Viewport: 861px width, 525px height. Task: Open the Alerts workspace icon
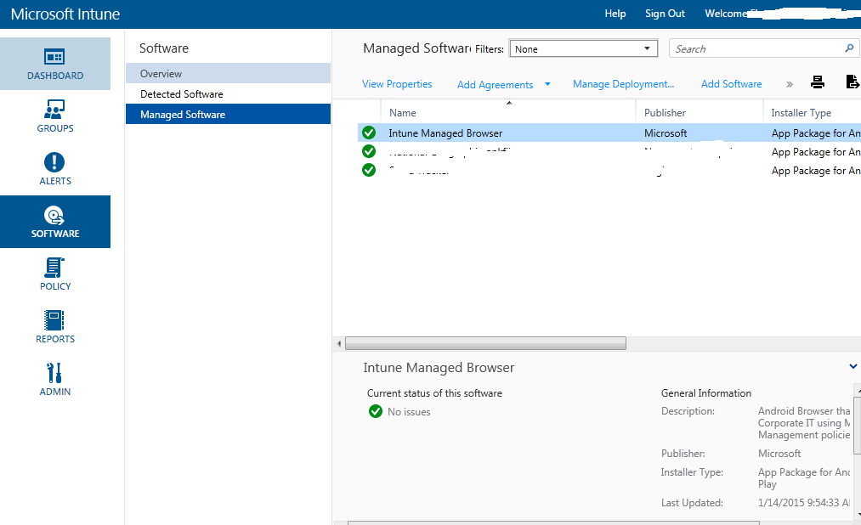pyautogui.click(x=55, y=167)
